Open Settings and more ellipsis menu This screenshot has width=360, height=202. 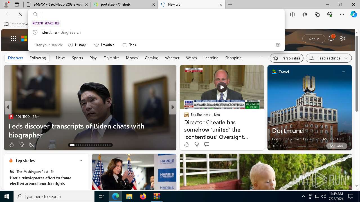pyautogui.click(x=342, y=14)
